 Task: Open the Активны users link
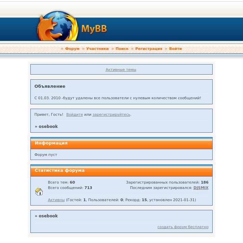coord(56,200)
